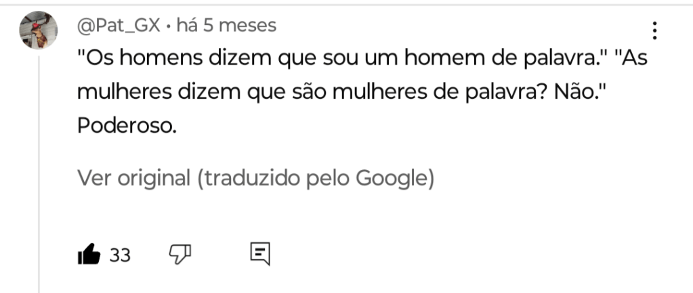Open the three-dot comment options menu

[x=654, y=30]
